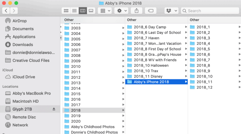Switch to icon view in toolbar
The image size is (241, 134).
click(66, 11)
